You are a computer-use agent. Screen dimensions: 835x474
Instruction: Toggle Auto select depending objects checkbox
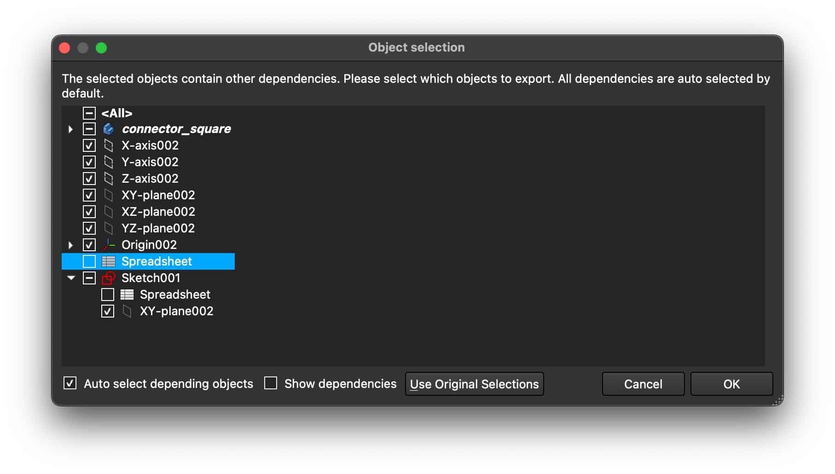click(x=70, y=383)
